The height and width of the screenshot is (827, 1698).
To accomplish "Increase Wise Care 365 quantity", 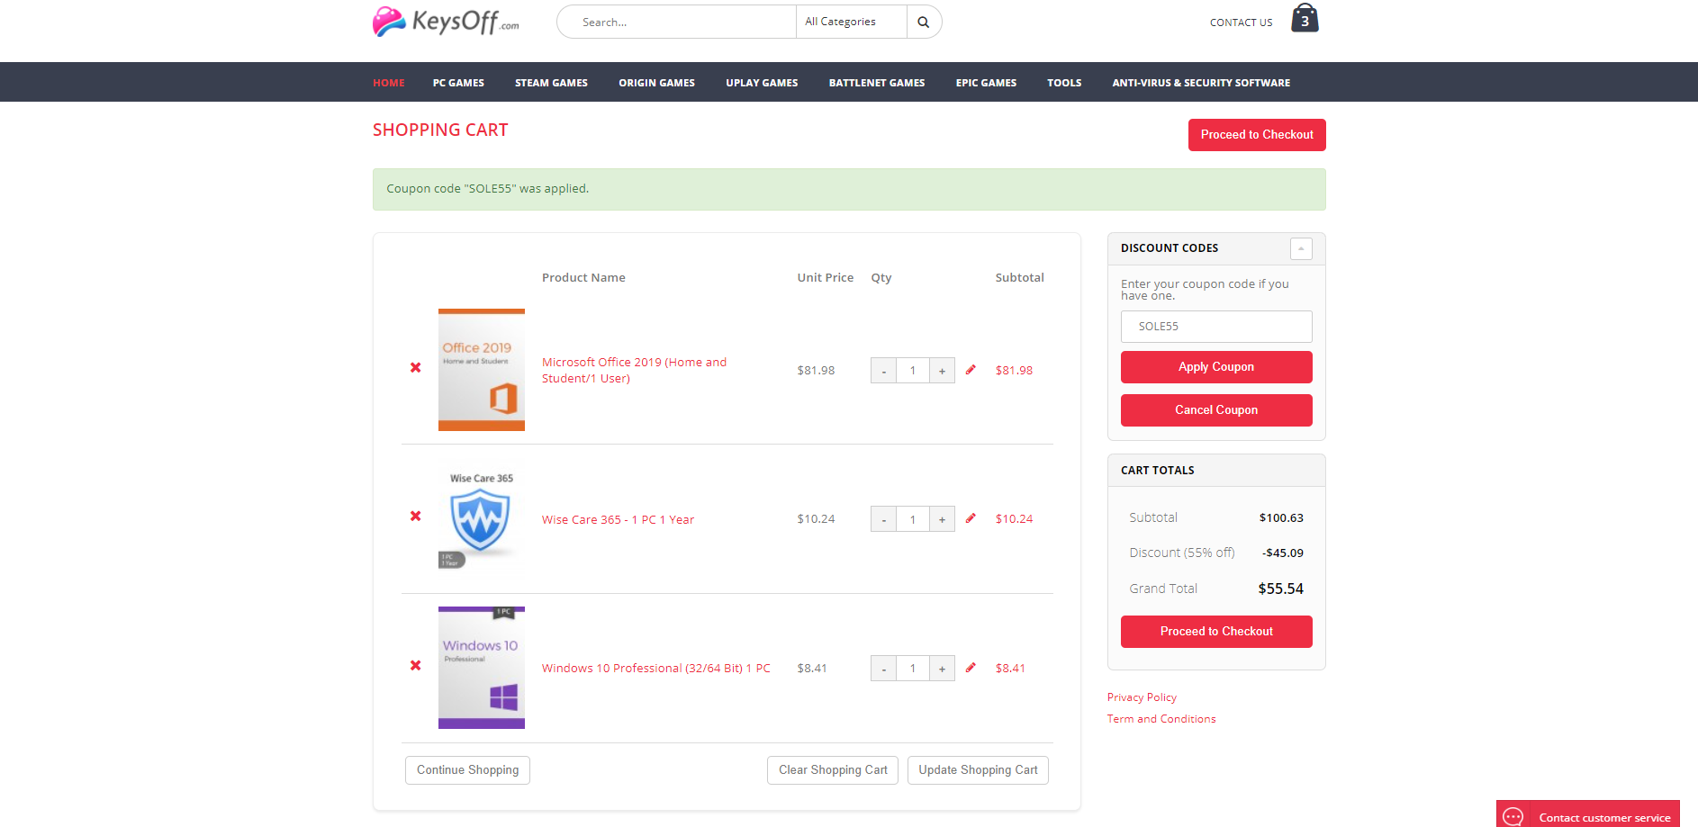I will coord(942,519).
